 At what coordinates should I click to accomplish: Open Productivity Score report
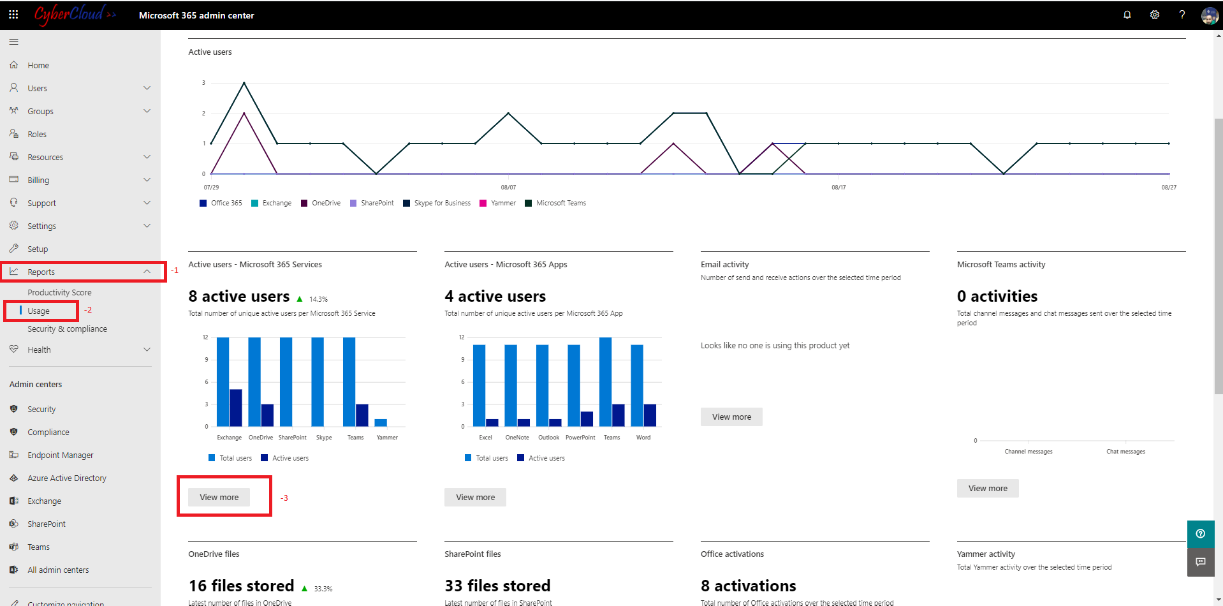point(59,292)
